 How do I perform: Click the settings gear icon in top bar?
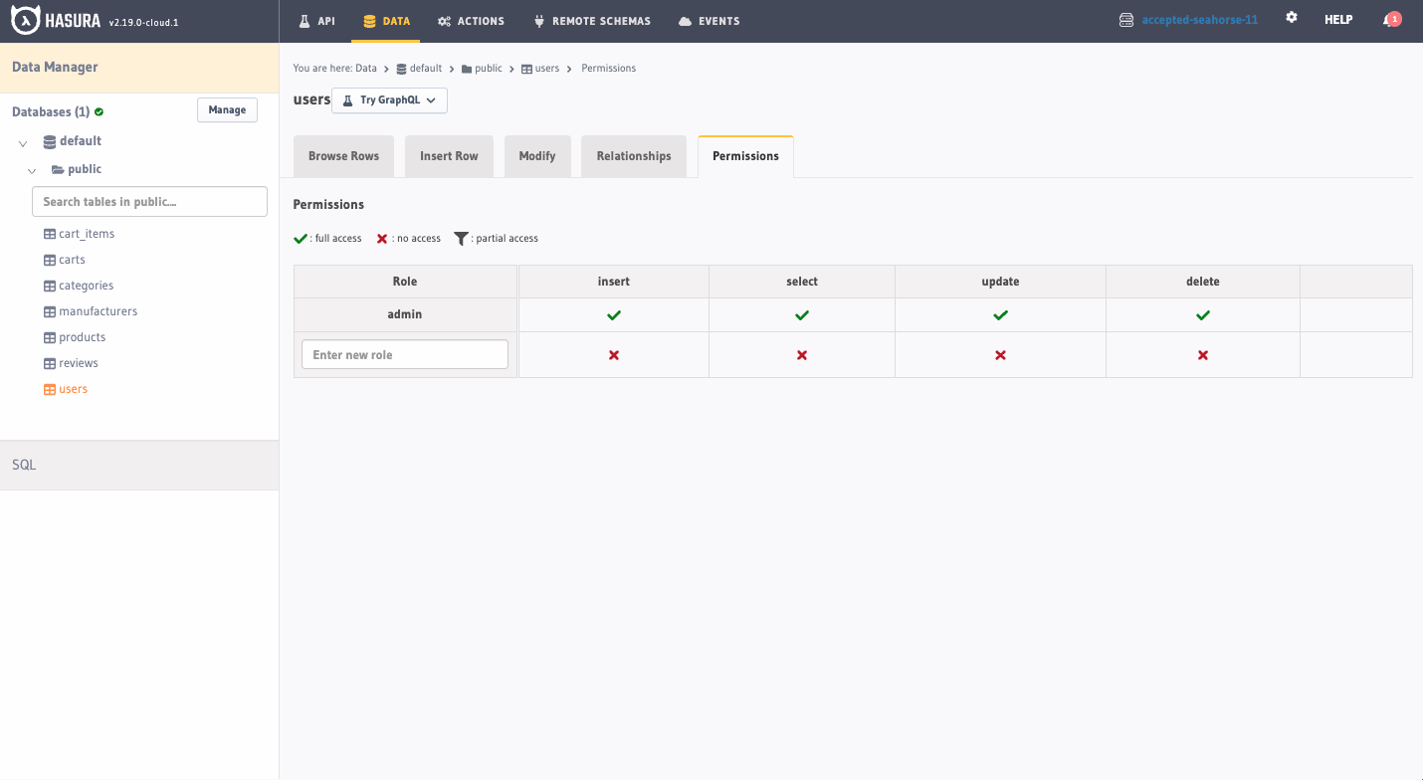point(1291,17)
